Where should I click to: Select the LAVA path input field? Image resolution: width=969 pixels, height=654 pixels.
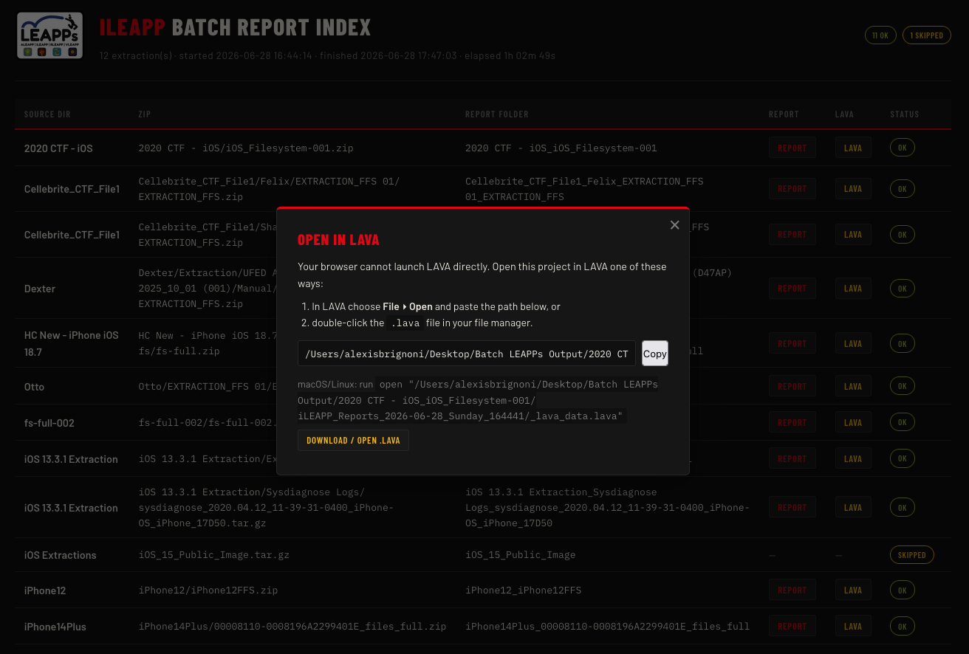[467, 354]
